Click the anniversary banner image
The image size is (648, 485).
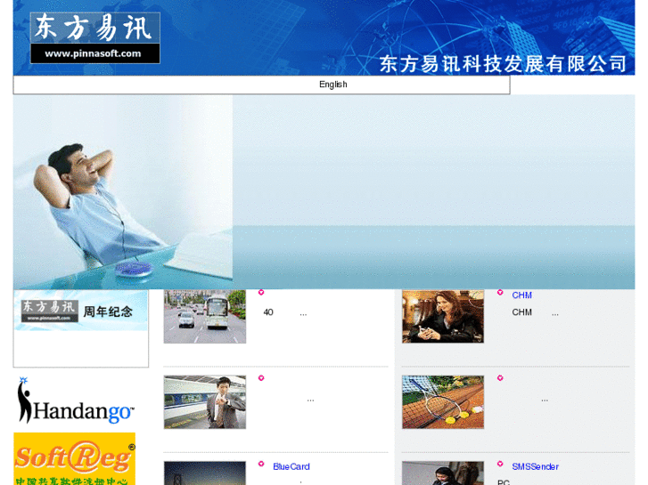pos(81,311)
